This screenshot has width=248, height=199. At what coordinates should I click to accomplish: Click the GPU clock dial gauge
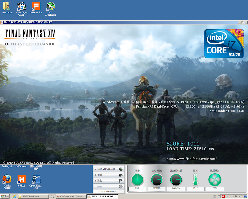click(x=157, y=180)
